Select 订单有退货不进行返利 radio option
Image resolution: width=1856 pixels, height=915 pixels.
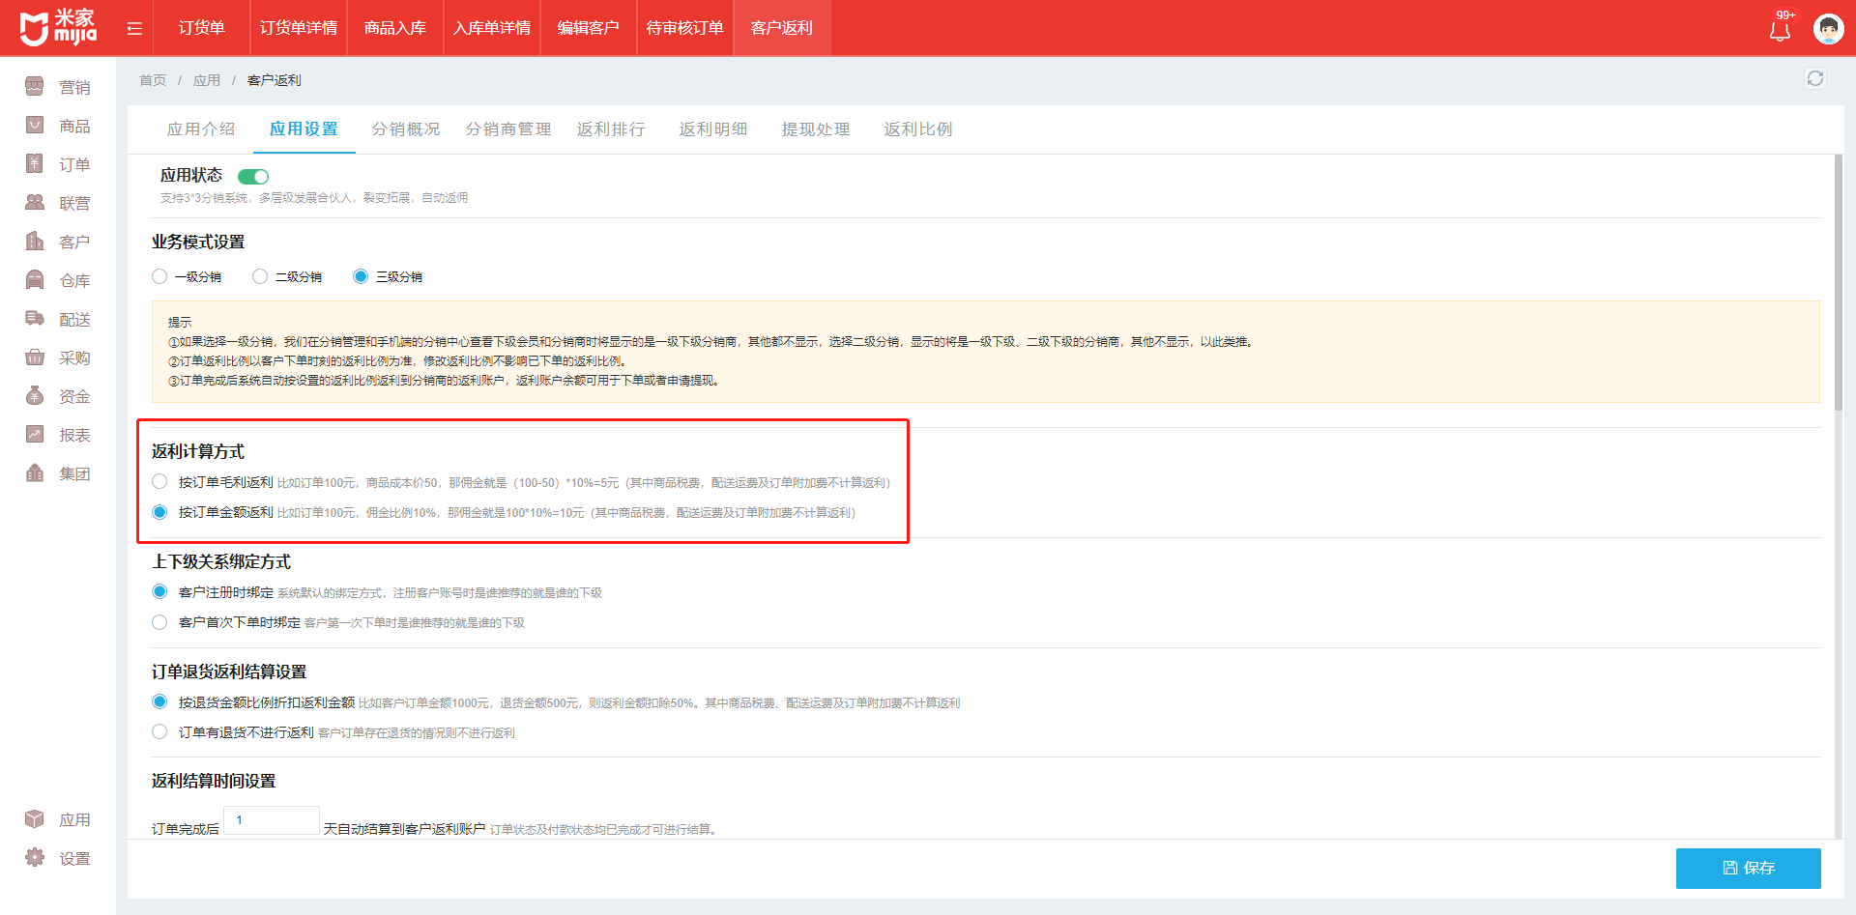(160, 732)
